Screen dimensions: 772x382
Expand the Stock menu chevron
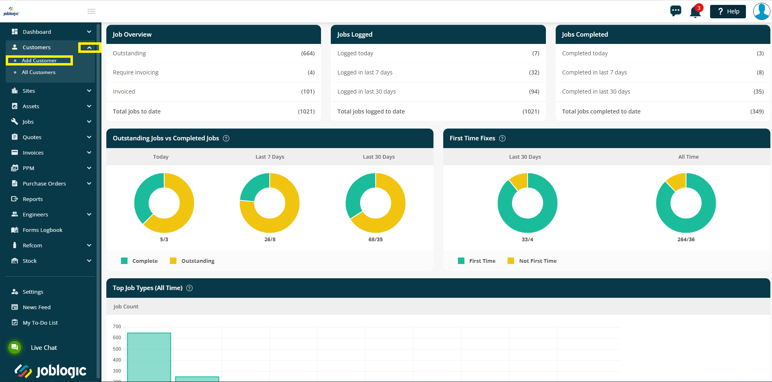89,261
